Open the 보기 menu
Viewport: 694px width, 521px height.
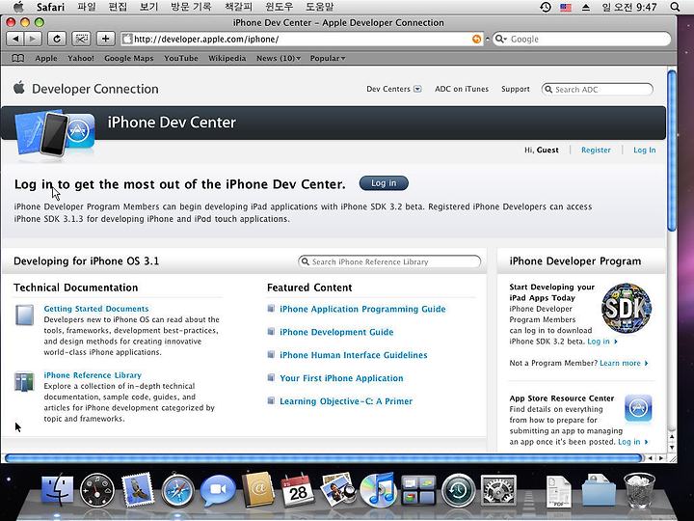click(x=148, y=7)
